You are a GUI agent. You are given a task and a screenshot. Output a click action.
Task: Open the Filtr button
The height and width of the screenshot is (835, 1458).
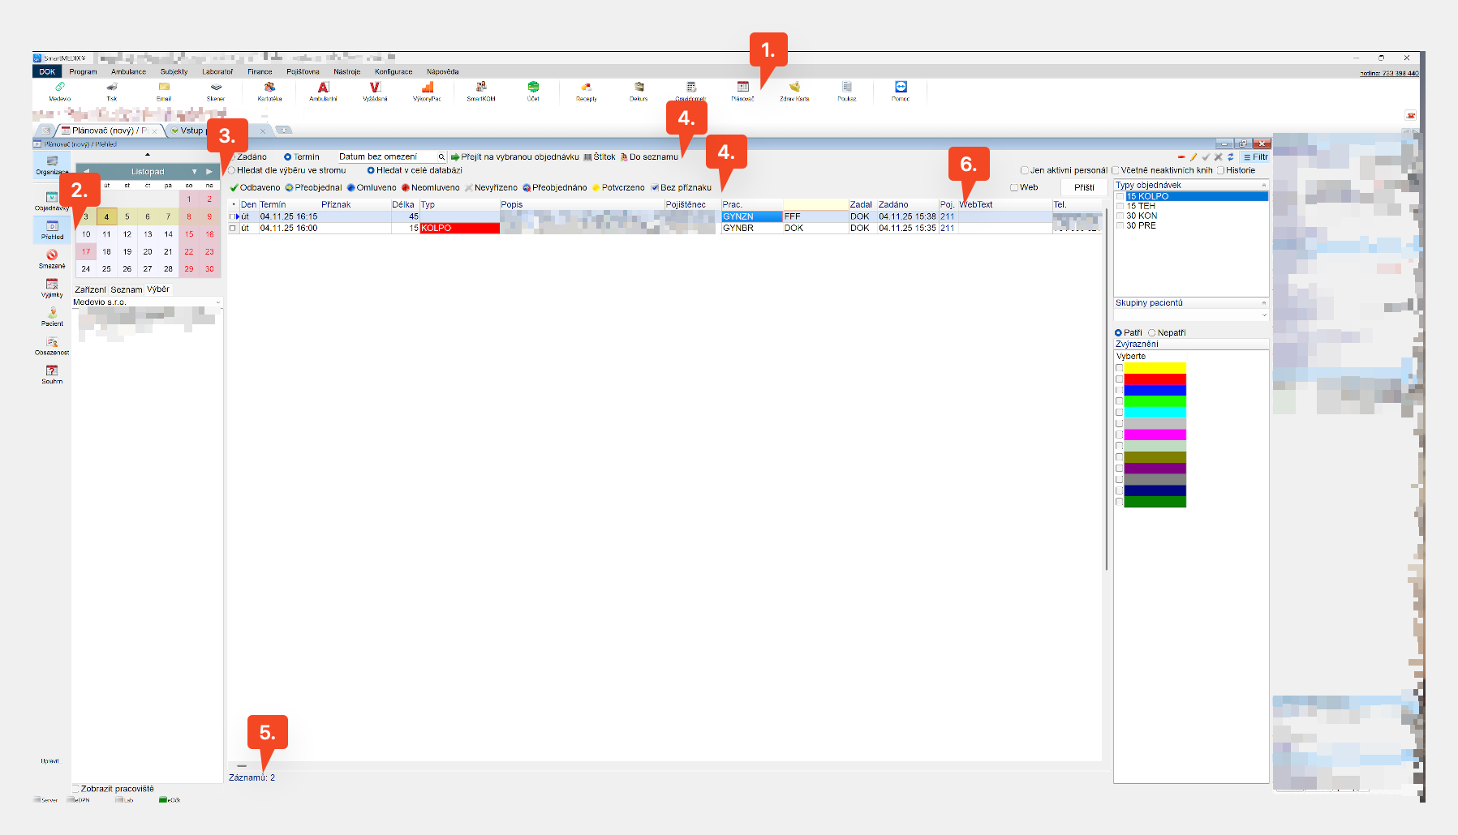pos(1255,157)
